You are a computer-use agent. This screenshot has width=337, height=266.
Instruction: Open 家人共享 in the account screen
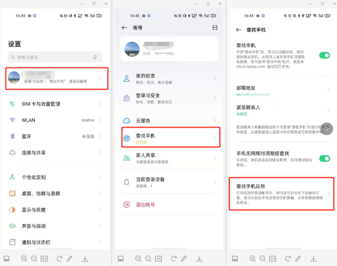click(x=169, y=158)
